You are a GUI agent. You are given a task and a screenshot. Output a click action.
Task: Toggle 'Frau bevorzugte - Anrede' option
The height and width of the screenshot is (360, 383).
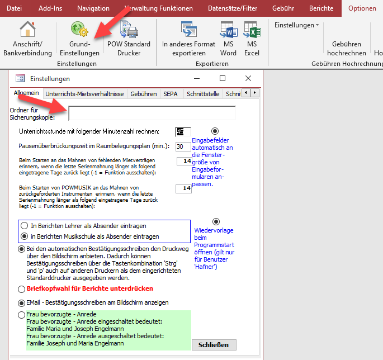[x=22, y=315]
